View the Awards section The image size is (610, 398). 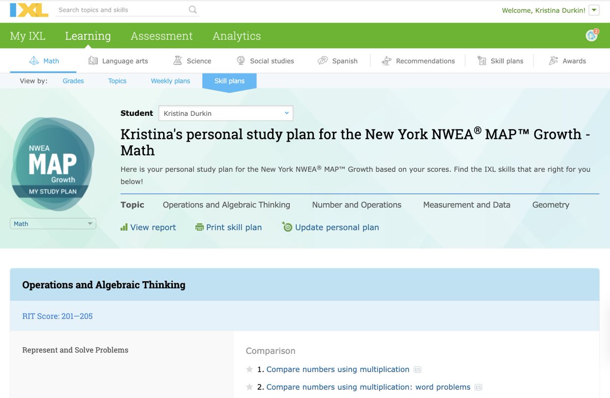[x=568, y=60]
